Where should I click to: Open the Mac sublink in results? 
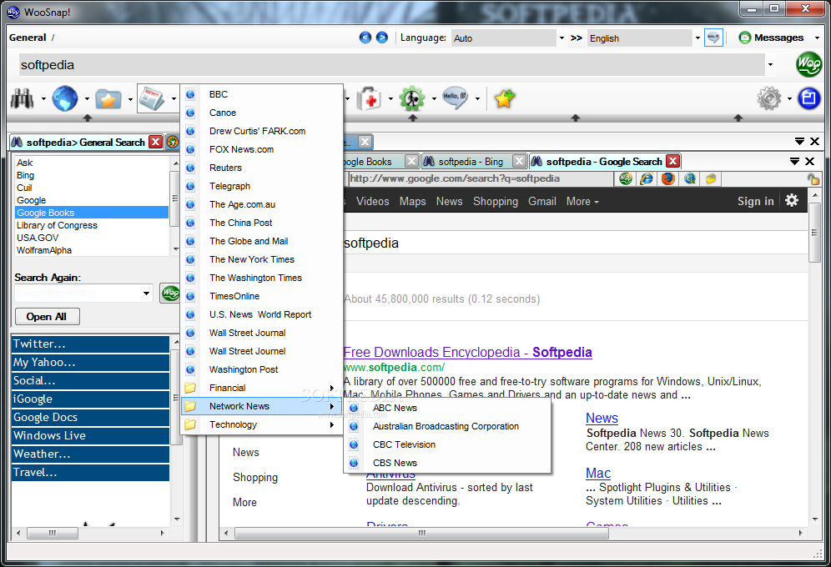[x=598, y=474]
